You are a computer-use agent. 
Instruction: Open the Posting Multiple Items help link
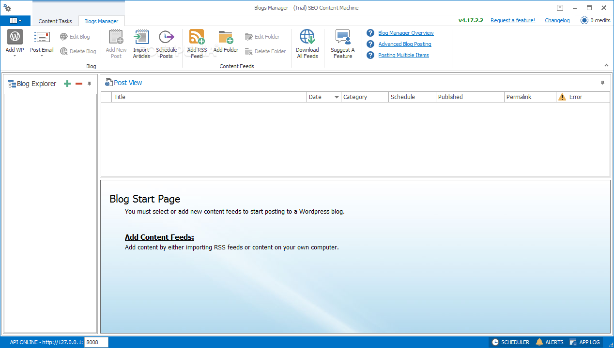click(403, 55)
